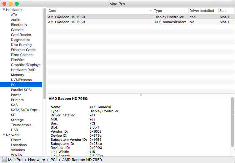Select the ATY,HamachiParent Radeon row

point(141,22)
